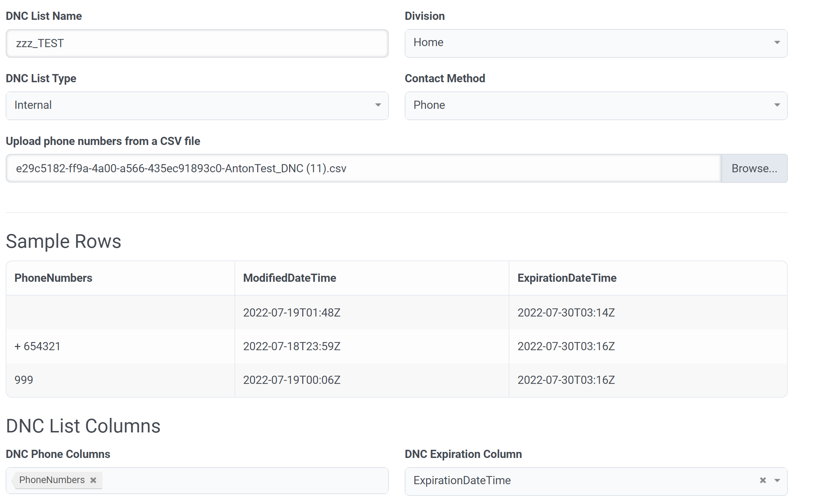Click the 2022-07-19T01:48Z modified date cell
Screen dimensions: 813x498
(x=292, y=313)
